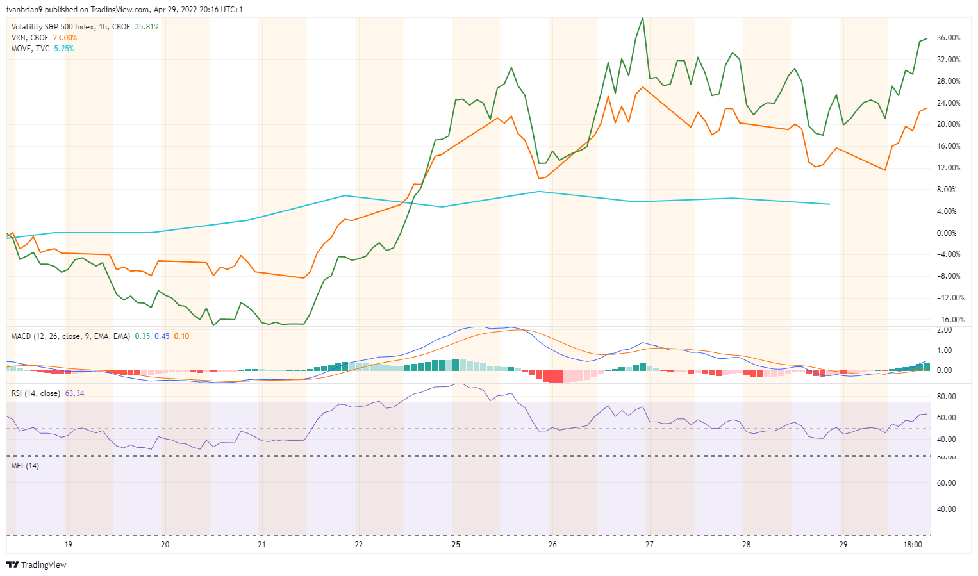Select the 'MOVE, TVC' legend label
Viewport: 978px width, 576px height.
coord(31,49)
